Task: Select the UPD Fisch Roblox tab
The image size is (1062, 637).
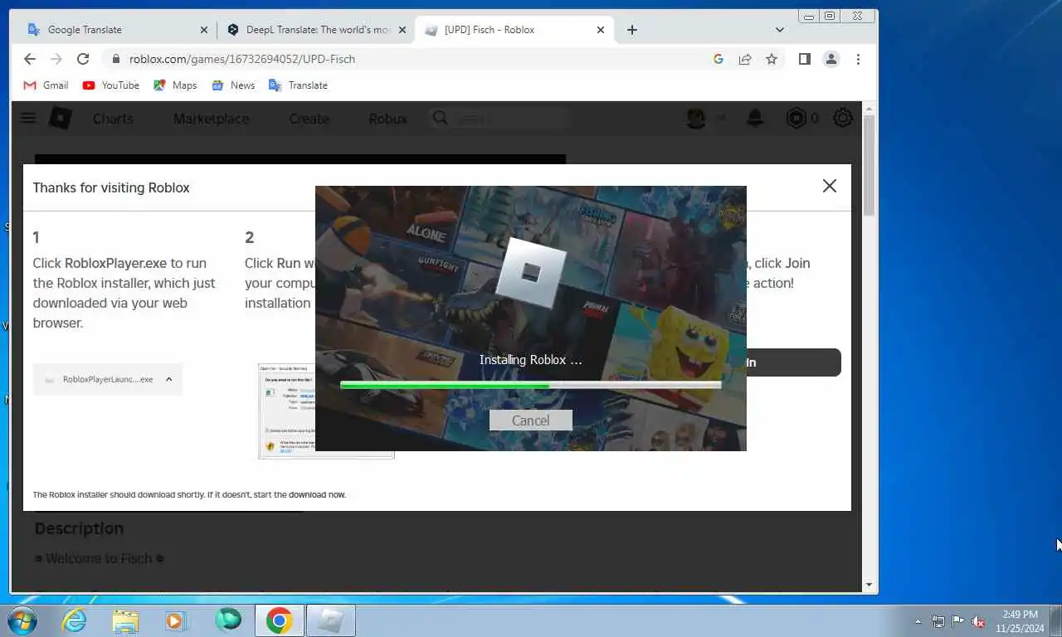Action: point(514,30)
